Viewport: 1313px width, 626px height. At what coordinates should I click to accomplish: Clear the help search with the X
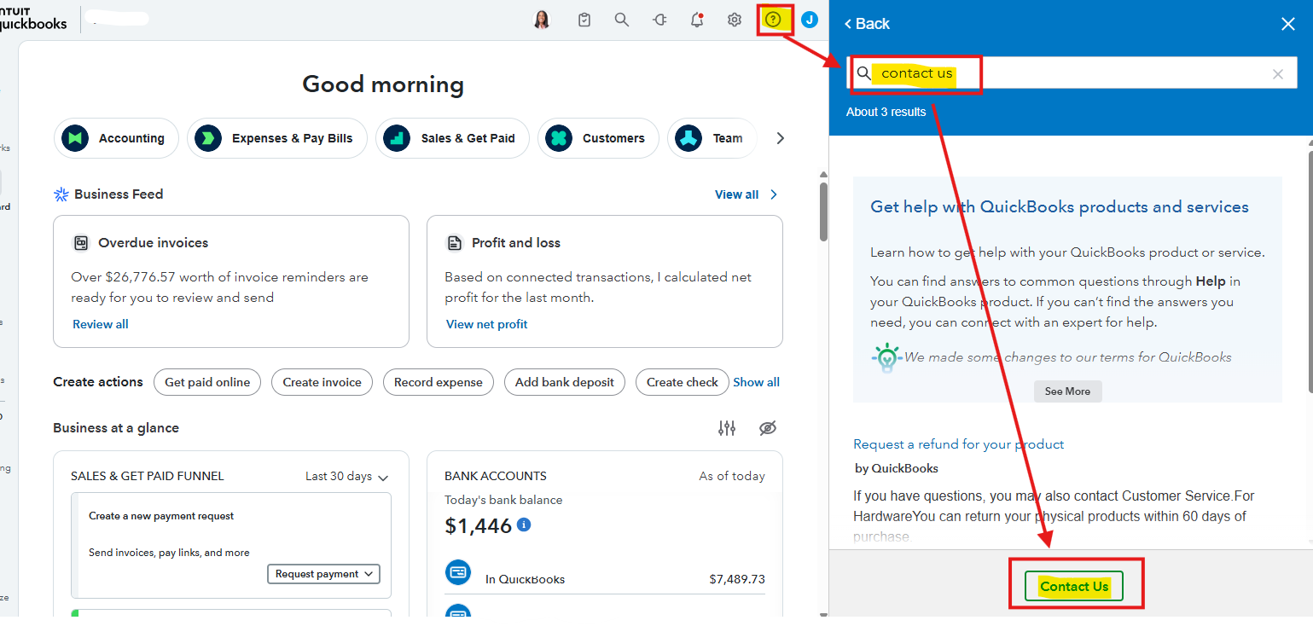[x=1277, y=74]
